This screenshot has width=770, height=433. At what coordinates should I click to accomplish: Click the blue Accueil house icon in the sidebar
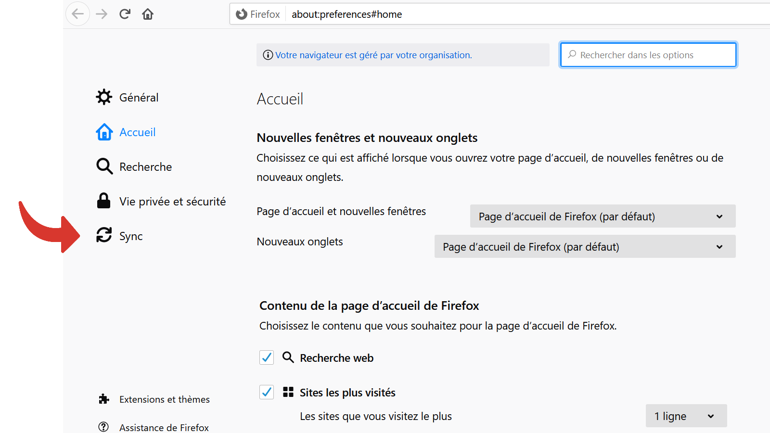point(104,132)
